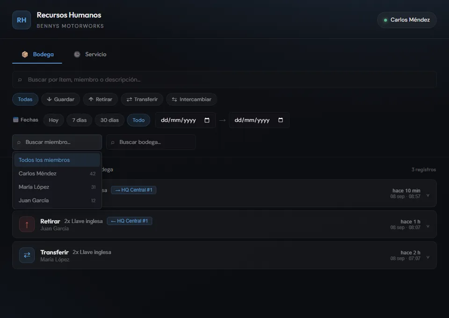Click 'Juan García' under the Retirar record
This screenshot has width=449, height=318.
point(54,228)
